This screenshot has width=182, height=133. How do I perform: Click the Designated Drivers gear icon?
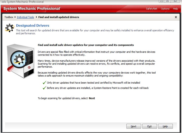[x=10, y=28]
